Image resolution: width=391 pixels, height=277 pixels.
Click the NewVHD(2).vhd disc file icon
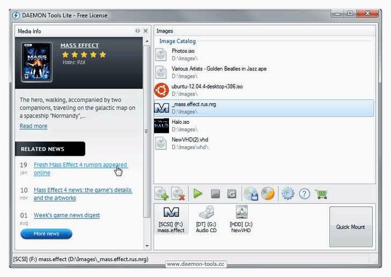pyautogui.click(x=161, y=144)
